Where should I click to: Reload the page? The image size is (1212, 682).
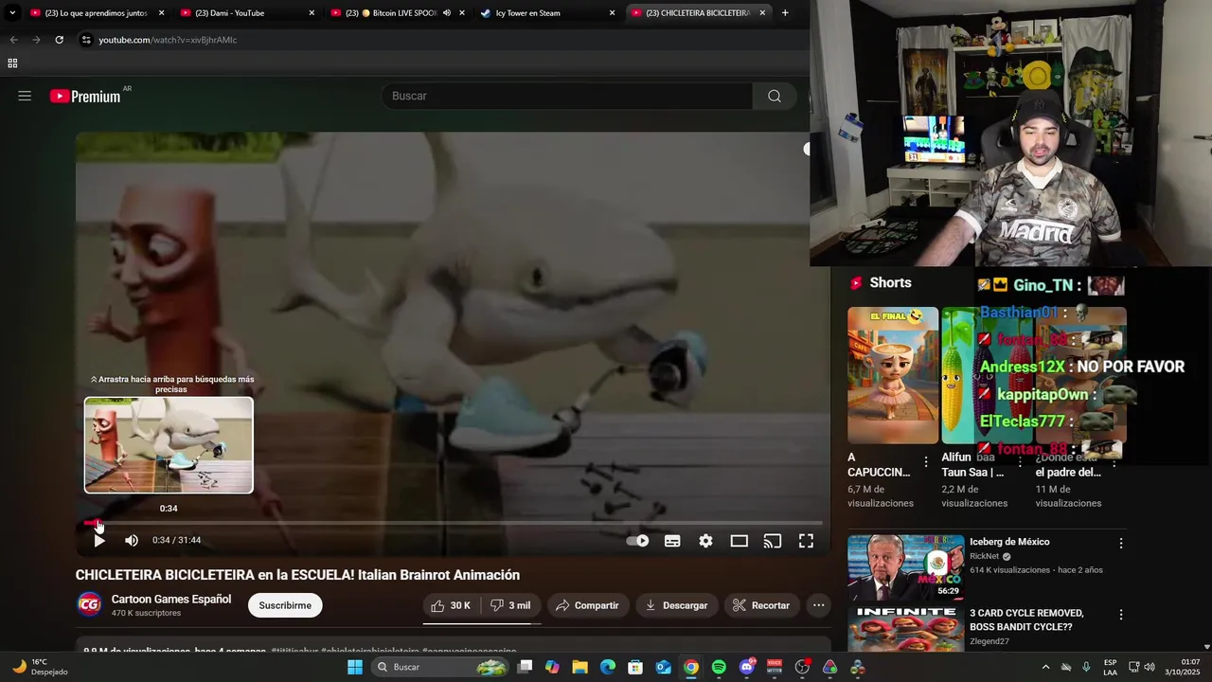[x=59, y=40]
